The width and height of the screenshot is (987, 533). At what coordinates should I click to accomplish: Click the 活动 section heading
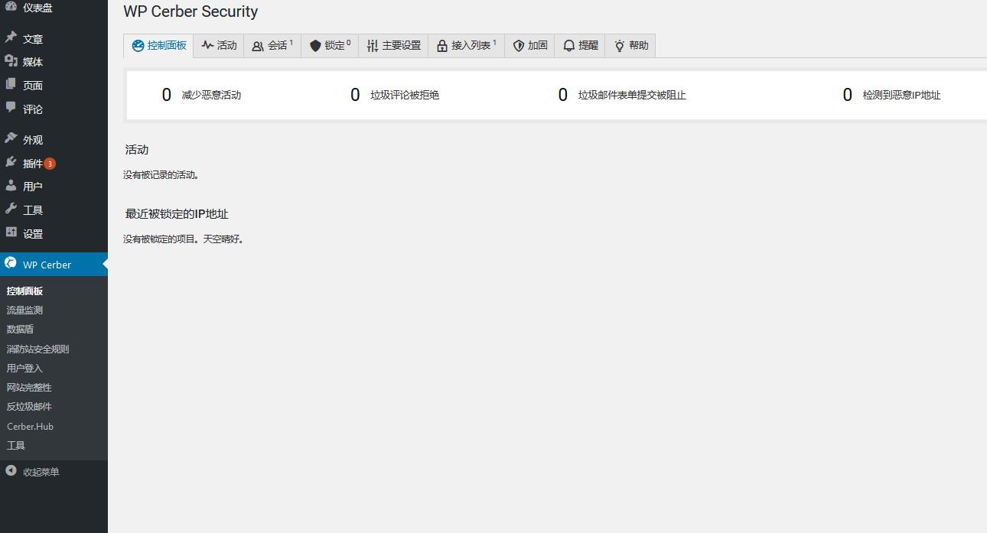pos(137,150)
